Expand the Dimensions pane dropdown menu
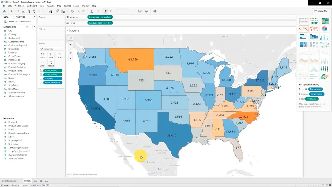The width and height of the screenshot is (332, 187). (x=34, y=27)
